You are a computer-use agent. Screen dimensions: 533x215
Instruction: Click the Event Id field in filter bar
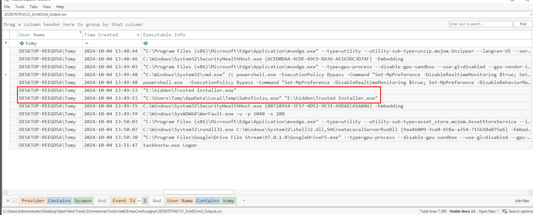[x=124, y=201]
